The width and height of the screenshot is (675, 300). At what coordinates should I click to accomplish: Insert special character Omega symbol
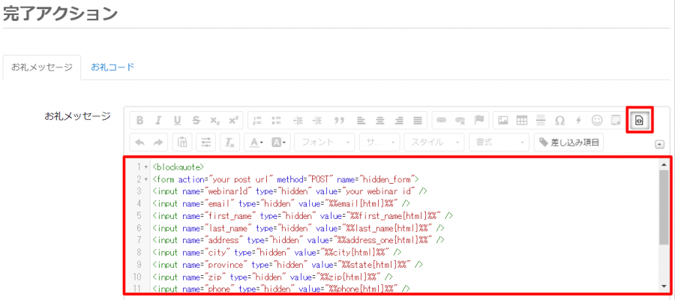point(559,121)
